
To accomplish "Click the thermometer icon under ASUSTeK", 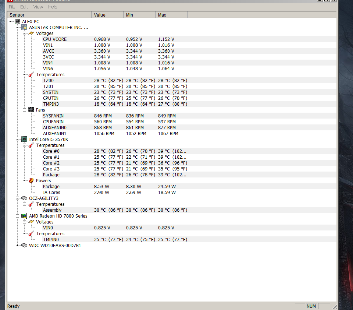I will coord(31,75).
